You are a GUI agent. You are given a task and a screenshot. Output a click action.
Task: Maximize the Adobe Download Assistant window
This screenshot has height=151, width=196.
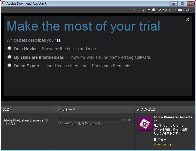click(x=182, y=4)
